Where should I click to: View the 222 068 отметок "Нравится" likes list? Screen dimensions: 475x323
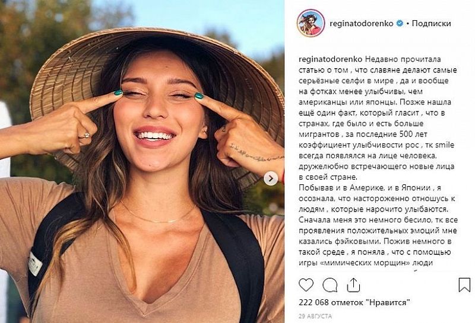354,302
